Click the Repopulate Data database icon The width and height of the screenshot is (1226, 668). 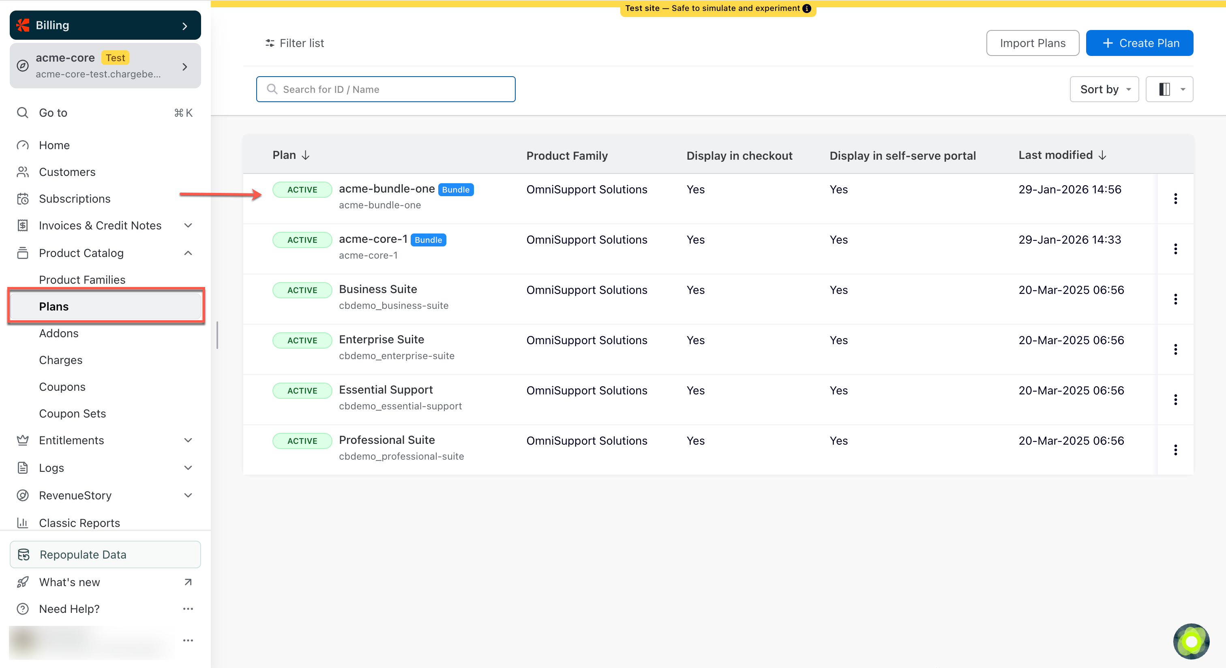pos(24,554)
